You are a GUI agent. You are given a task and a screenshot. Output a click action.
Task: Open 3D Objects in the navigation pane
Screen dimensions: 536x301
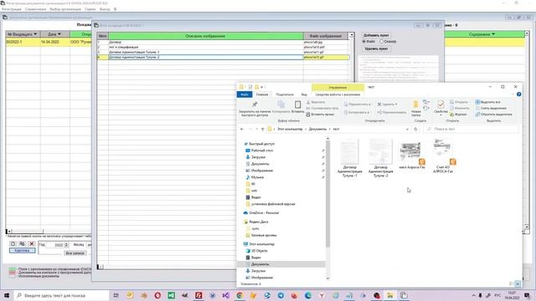pyautogui.click(x=259, y=251)
